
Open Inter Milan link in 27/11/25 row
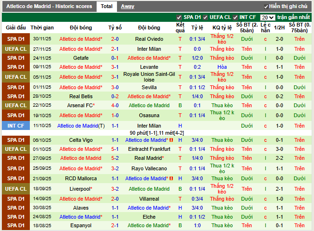click(149, 49)
